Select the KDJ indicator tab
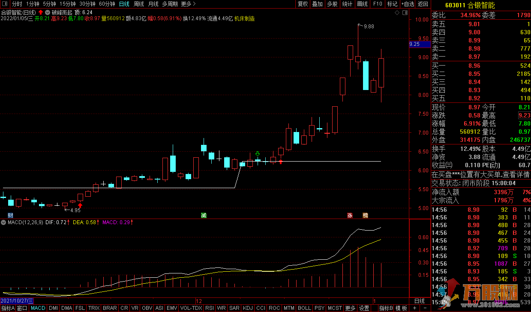The width and height of the screenshot is (531, 312). coord(248,308)
